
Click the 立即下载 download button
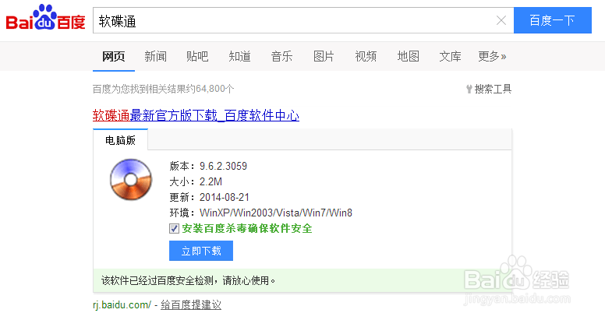click(201, 251)
